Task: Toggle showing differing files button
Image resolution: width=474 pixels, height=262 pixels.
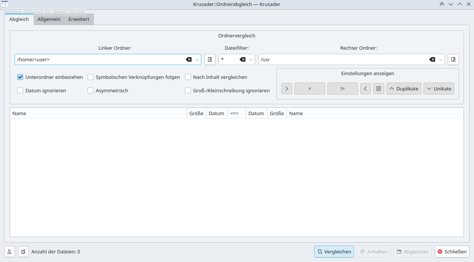Action: click(343, 89)
